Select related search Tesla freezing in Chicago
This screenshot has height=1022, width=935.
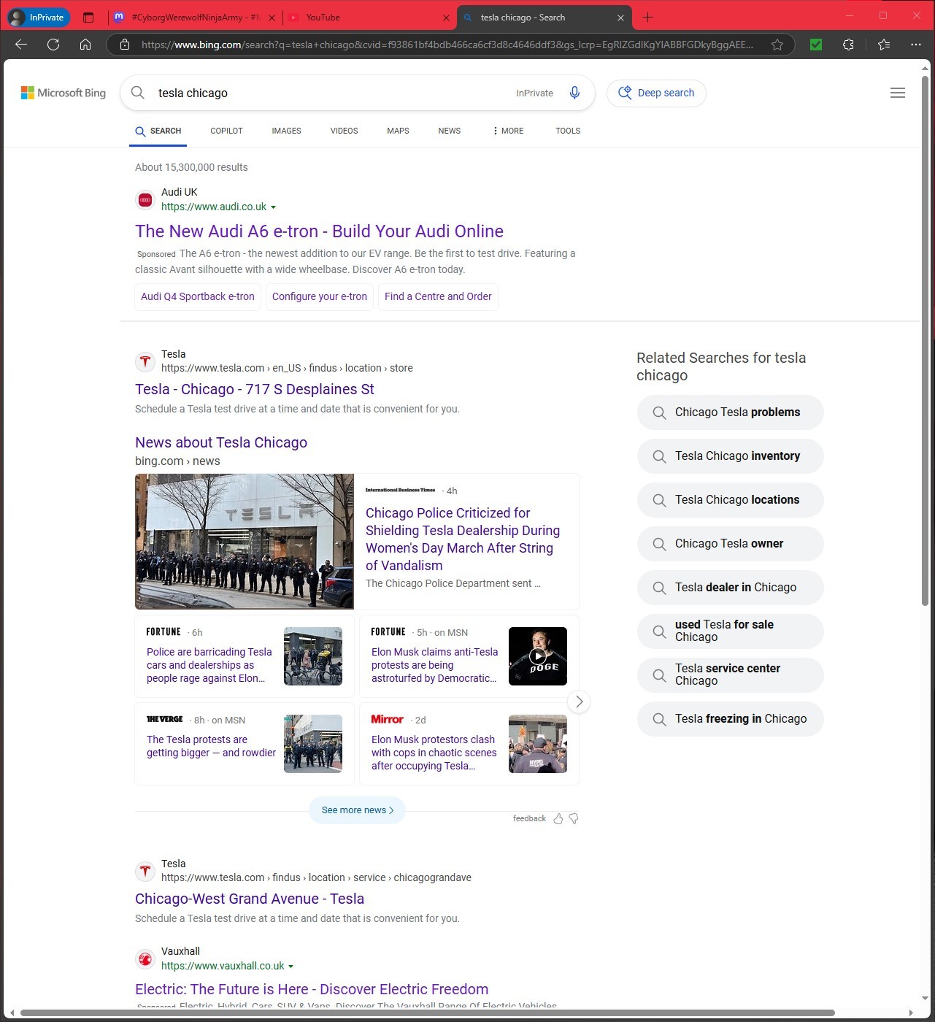point(730,719)
